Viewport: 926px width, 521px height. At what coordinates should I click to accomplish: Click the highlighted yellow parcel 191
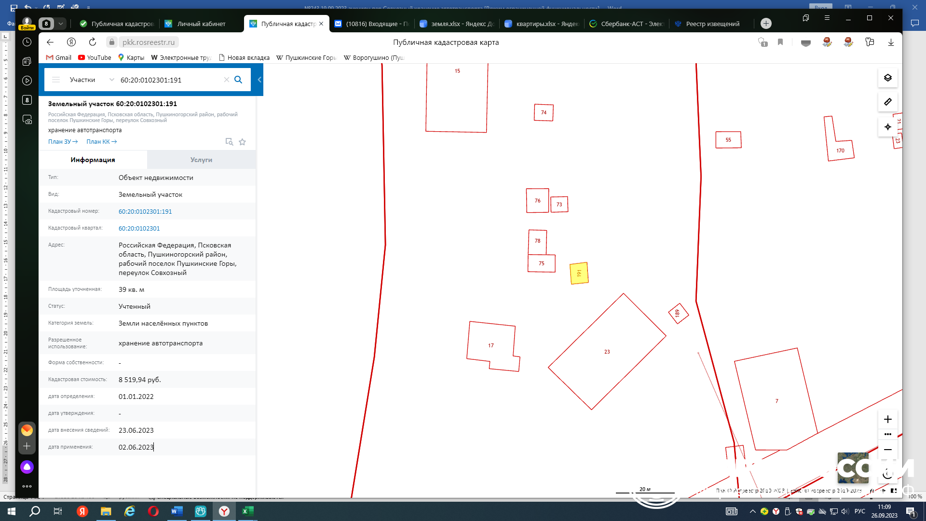(x=579, y=274)
